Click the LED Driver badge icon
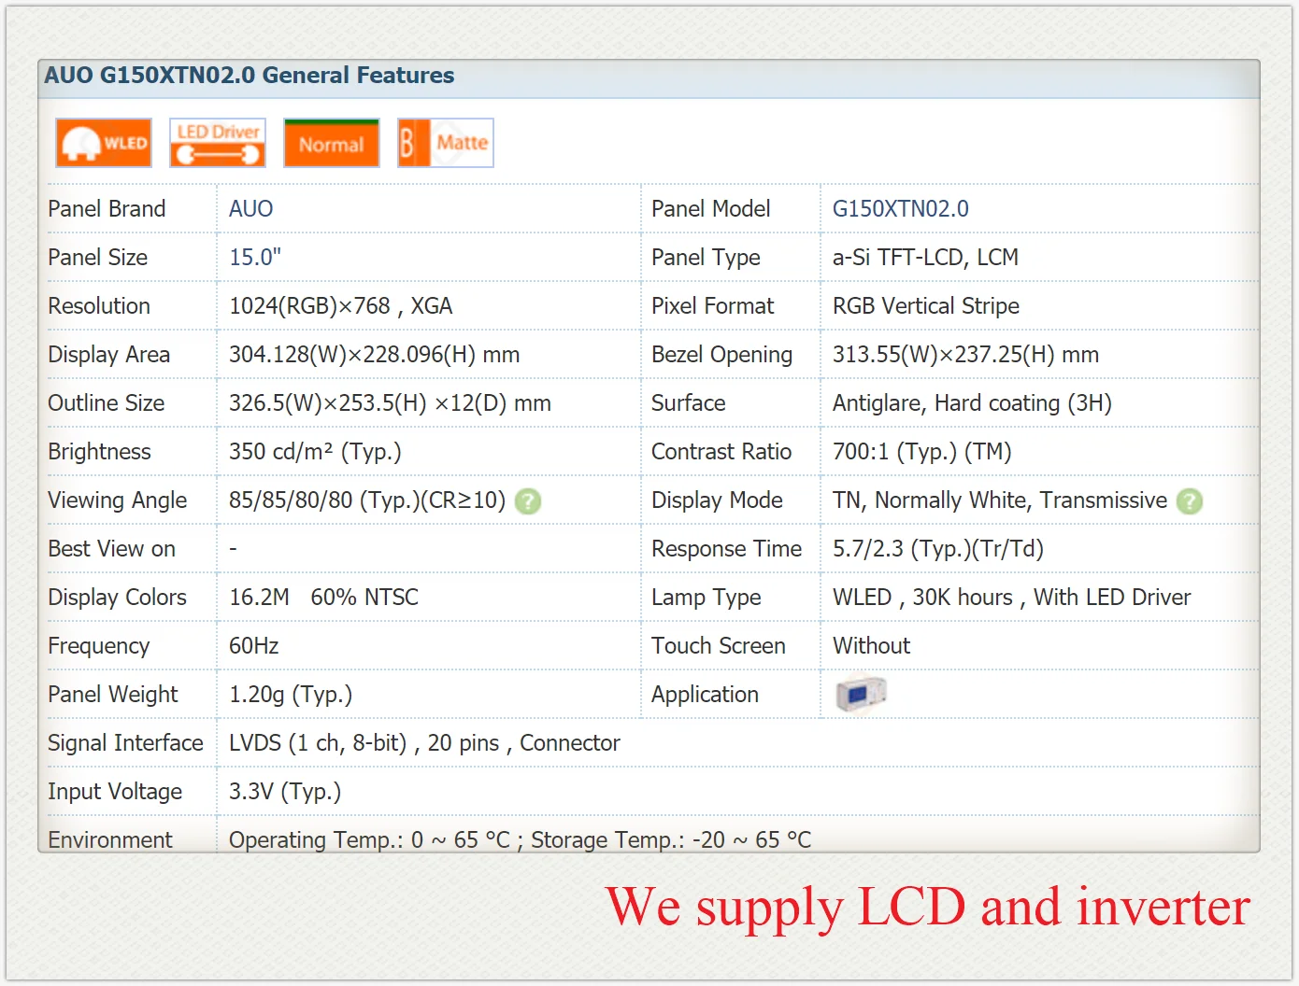Screen dimensions: 1299x986 pos(218,143)
